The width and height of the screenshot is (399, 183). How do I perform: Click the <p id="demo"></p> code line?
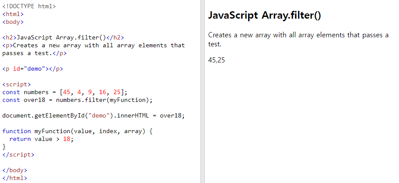click(x=33, y=69)
